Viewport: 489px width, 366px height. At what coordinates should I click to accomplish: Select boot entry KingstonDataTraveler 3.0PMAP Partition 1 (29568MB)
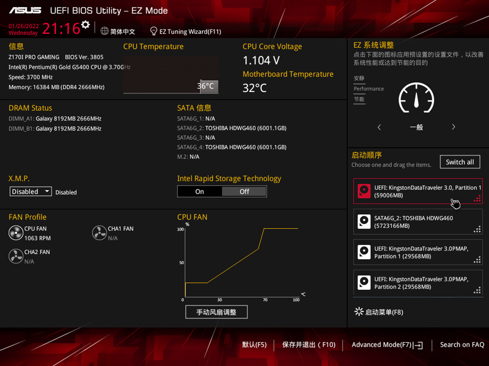[x=418, y=252]
